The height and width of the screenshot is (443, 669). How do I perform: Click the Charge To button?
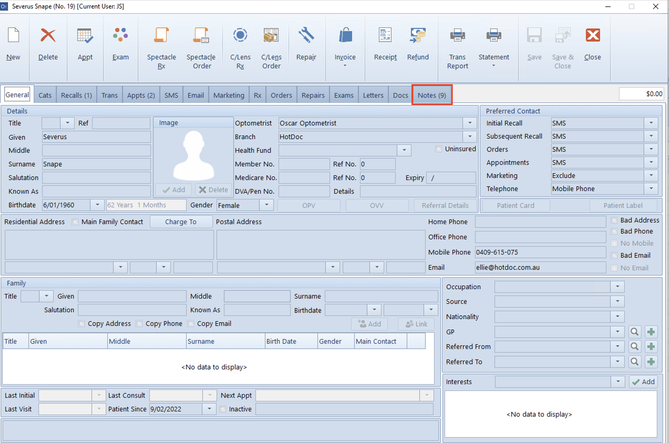[x=181, y=222]
